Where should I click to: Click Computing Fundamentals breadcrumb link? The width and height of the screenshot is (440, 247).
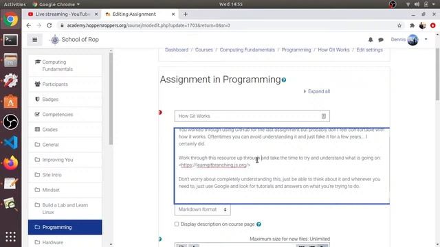pos(247,50)
